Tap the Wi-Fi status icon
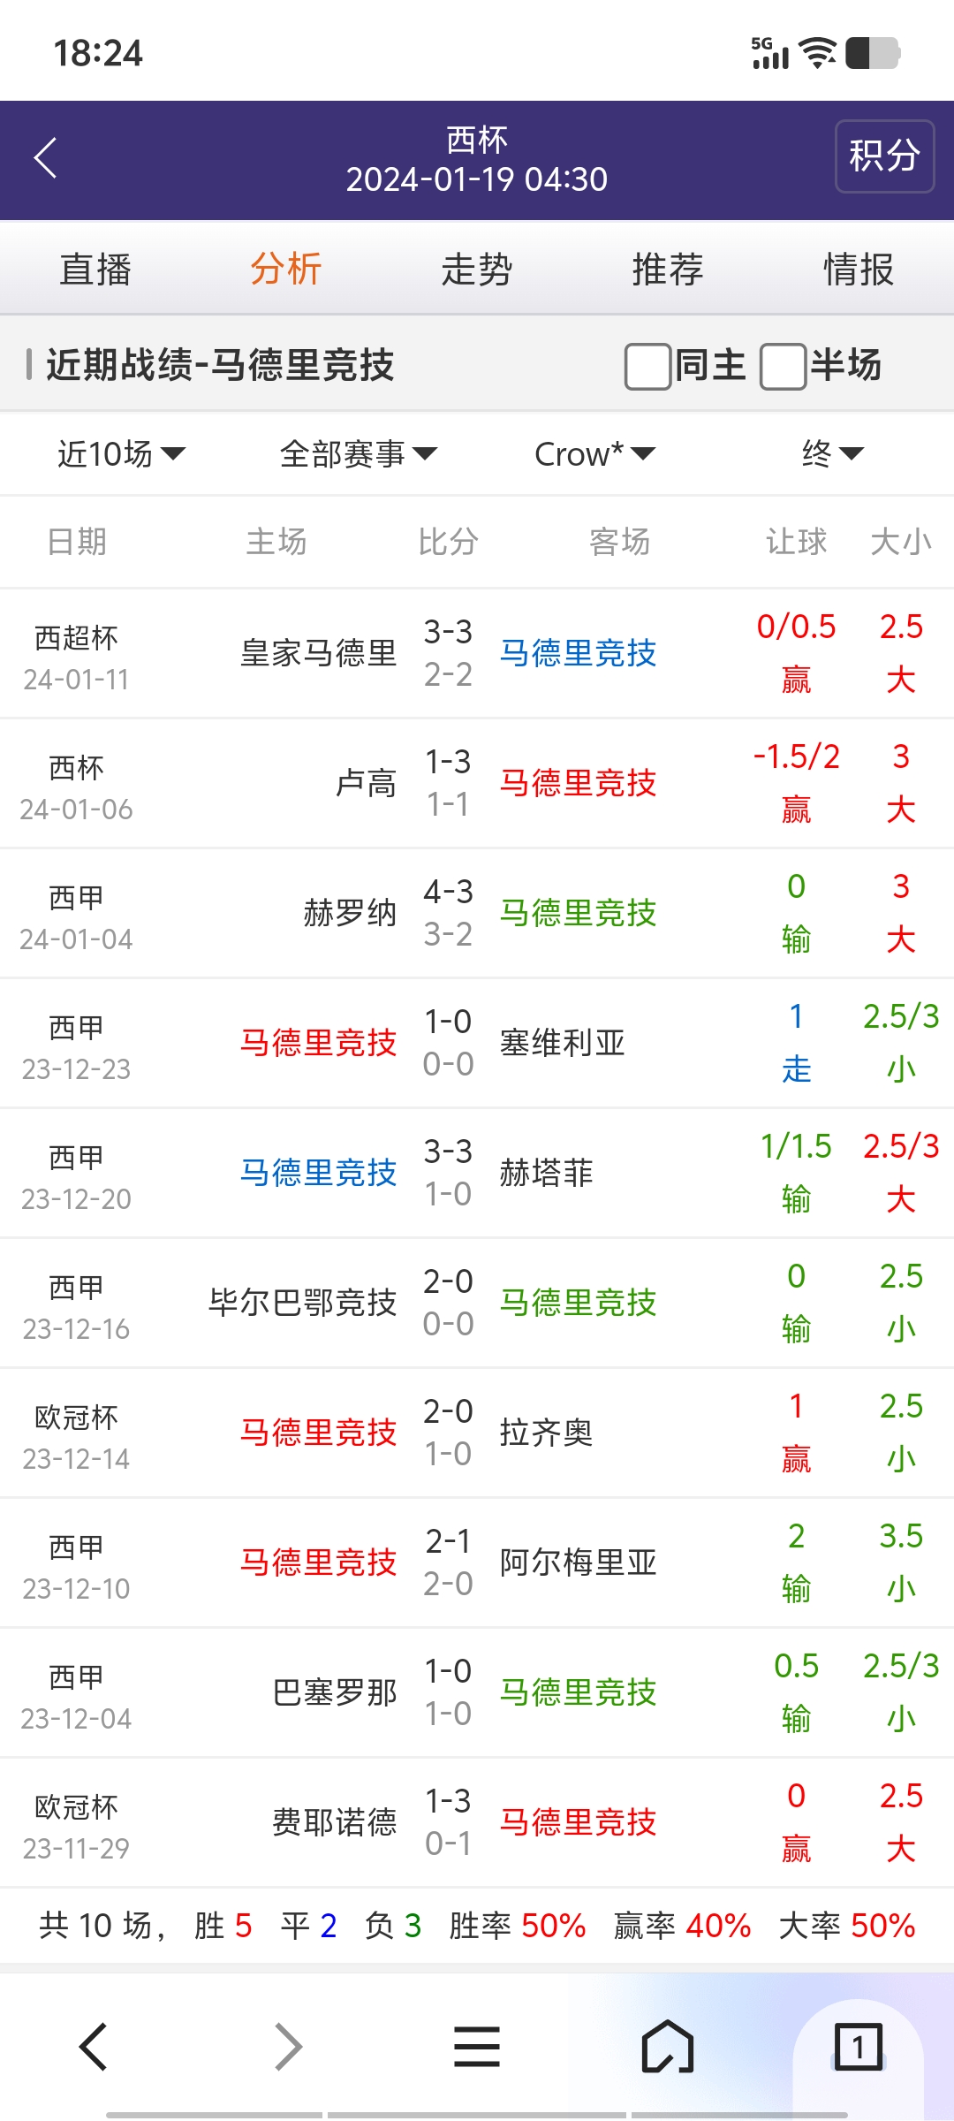 pos(818,53)
